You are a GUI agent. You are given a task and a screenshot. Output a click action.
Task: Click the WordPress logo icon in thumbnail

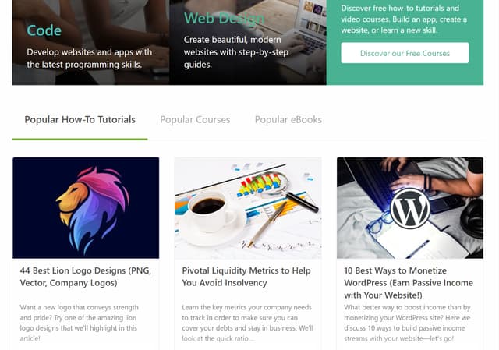click(x=410, y=208)
